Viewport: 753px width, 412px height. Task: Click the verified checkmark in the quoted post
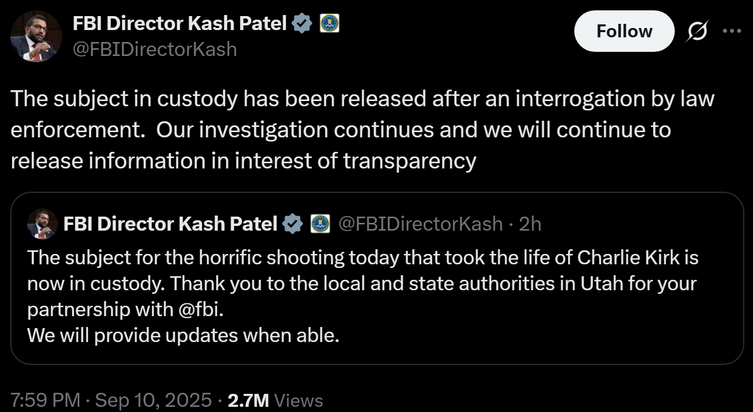pos(293,224)
